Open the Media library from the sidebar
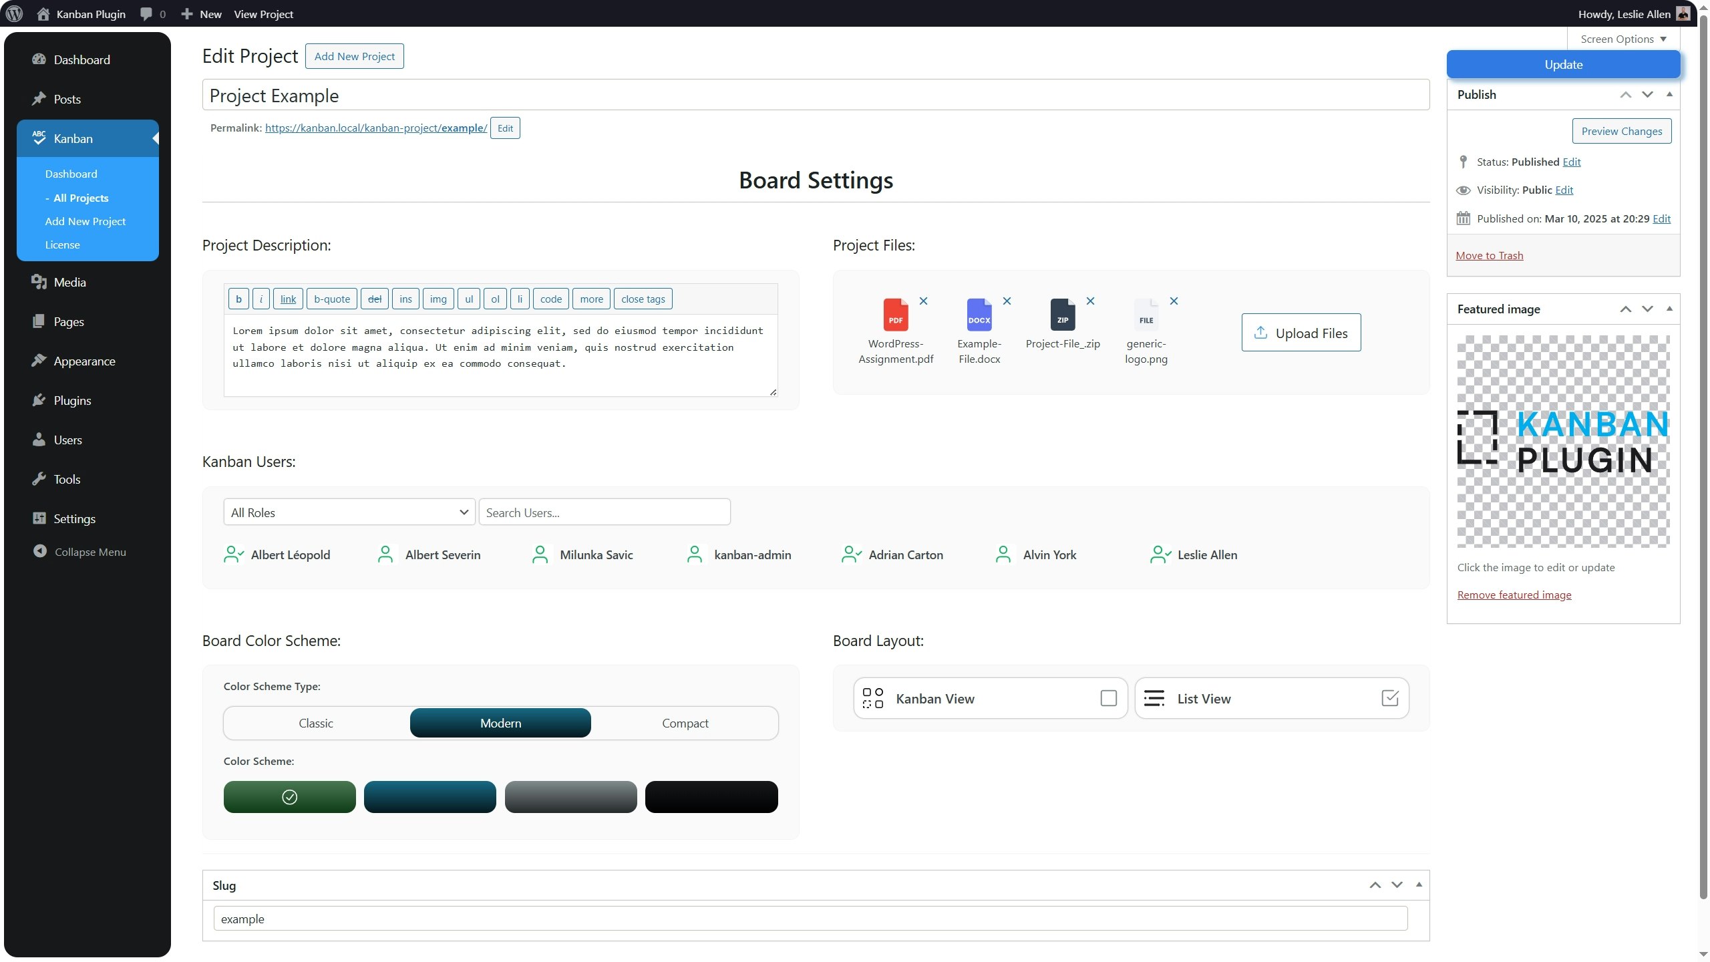 pyautogui.click(x=70, y=282)
